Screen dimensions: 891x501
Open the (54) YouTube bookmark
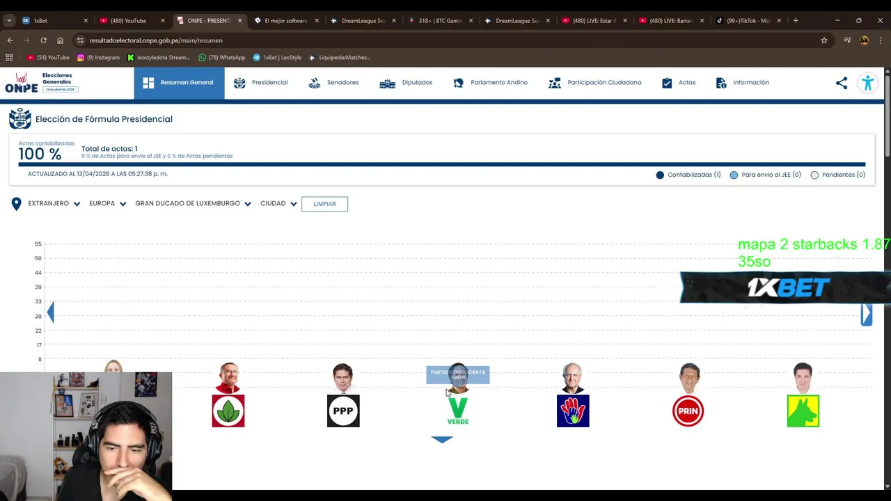coord(48,58)
